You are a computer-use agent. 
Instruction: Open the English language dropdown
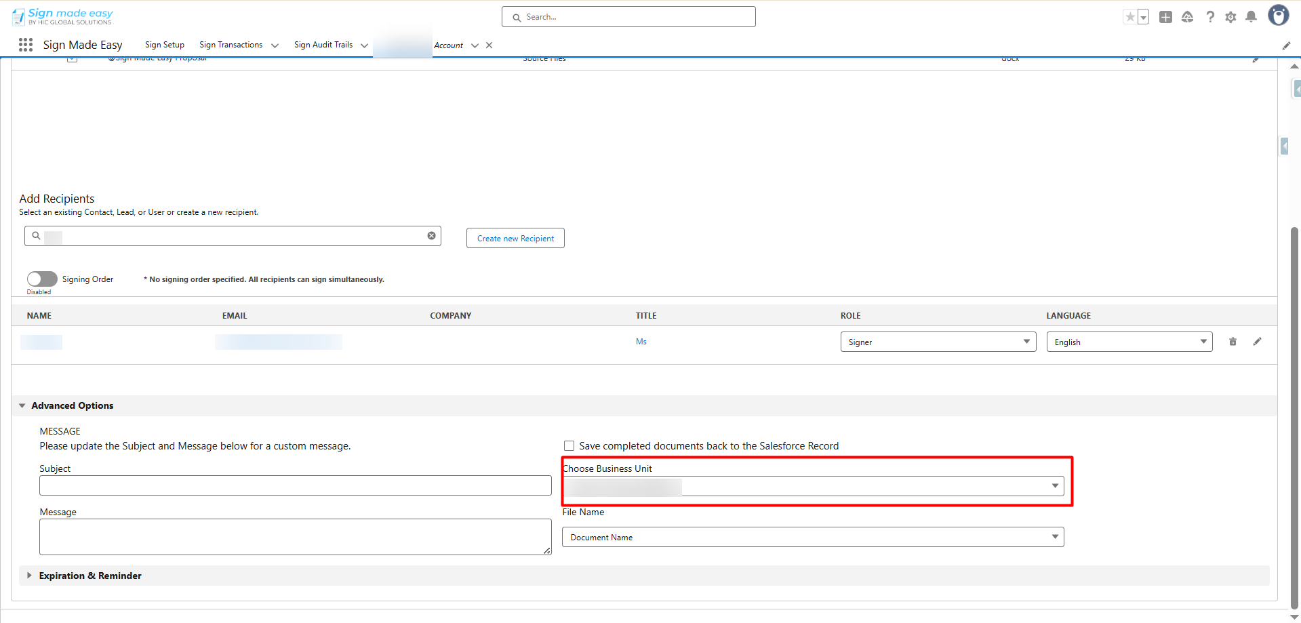pyautogui.click(x=1129, y=342)
